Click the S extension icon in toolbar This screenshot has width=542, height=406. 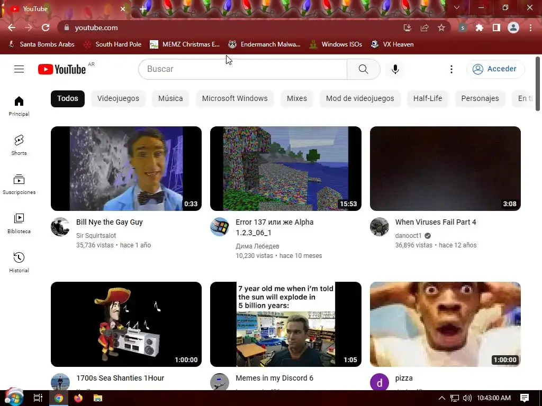click(x=463, y=27)
